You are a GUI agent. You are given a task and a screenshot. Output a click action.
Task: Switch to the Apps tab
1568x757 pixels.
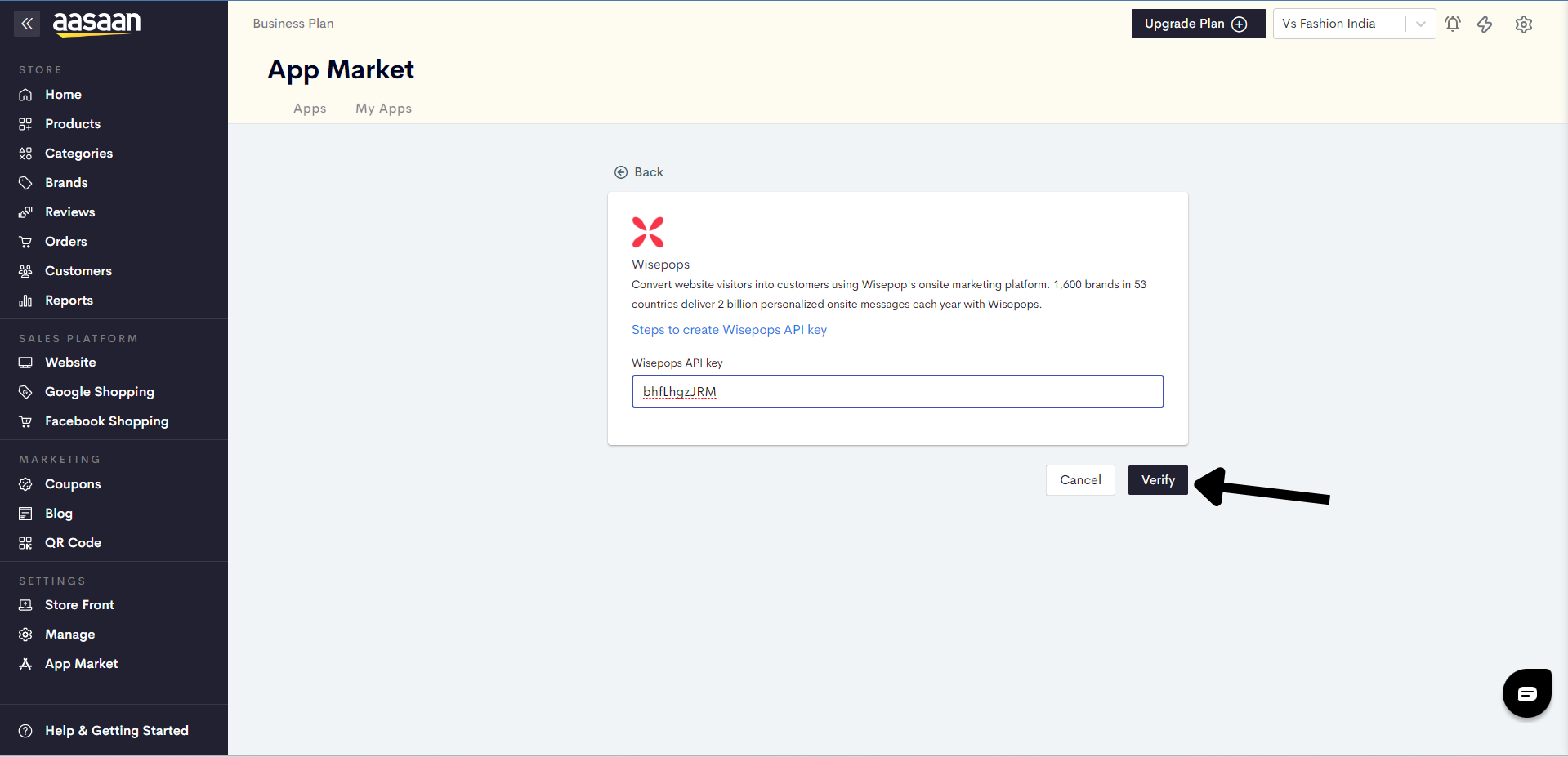310,109
